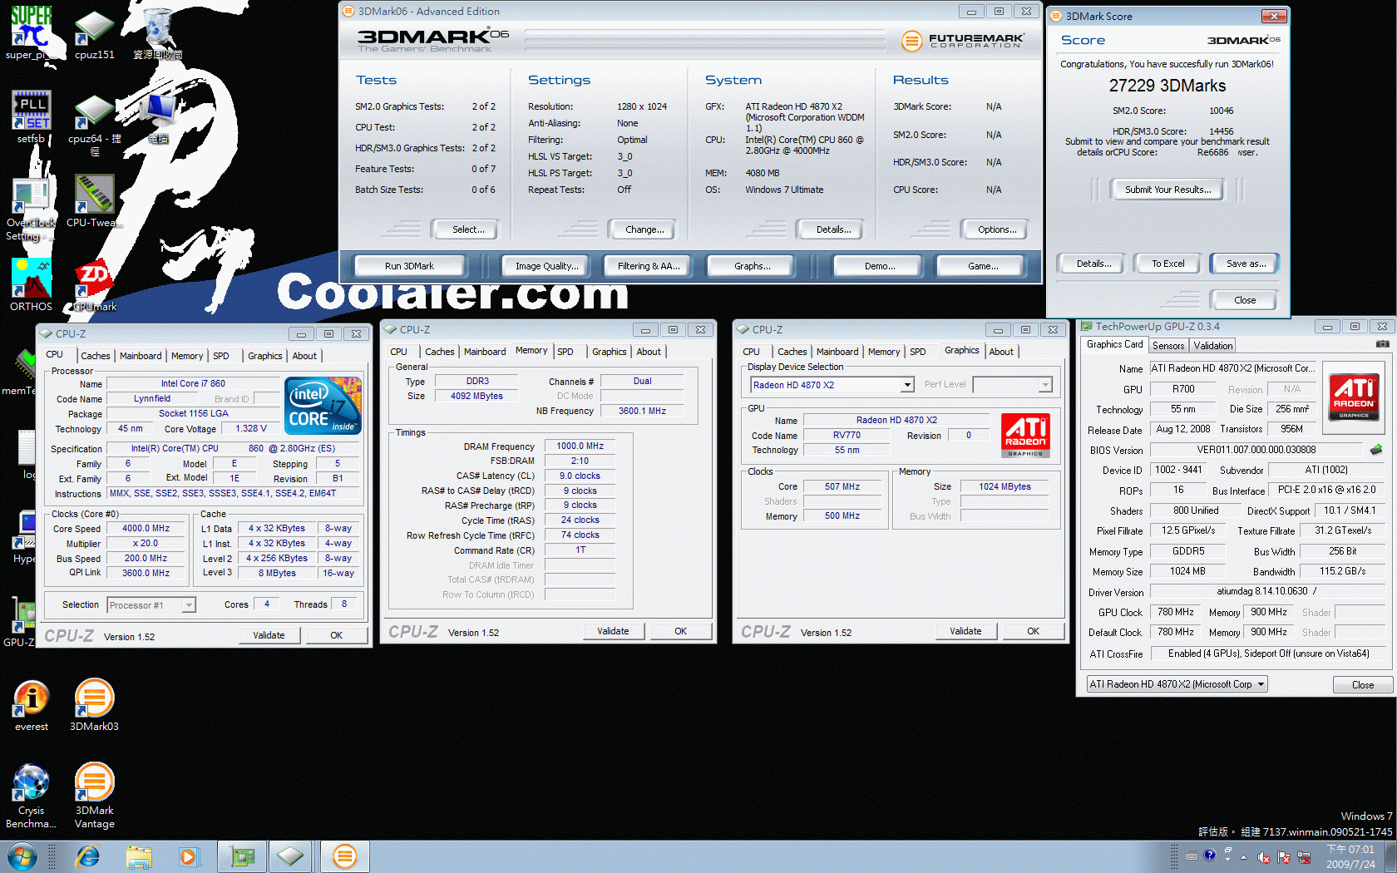
Task: Open the Recycle Bin desktop icon
Action: pyautogui.click(x=158, y=33)
